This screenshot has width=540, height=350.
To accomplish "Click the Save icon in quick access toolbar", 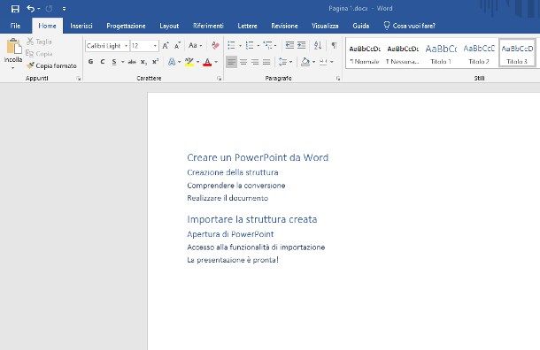I will pyautogui.click(x=15, y=9).
